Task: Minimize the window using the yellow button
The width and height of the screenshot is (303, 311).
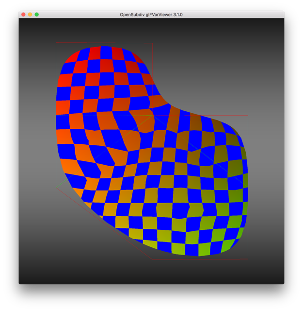Action: 30,15
